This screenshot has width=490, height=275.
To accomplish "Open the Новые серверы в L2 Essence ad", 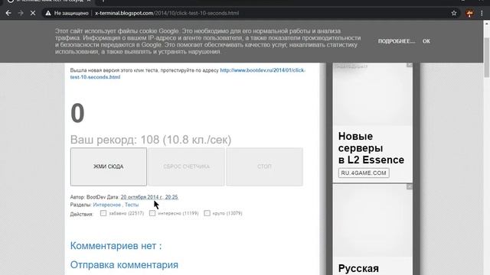I will (x=371, y=148).
